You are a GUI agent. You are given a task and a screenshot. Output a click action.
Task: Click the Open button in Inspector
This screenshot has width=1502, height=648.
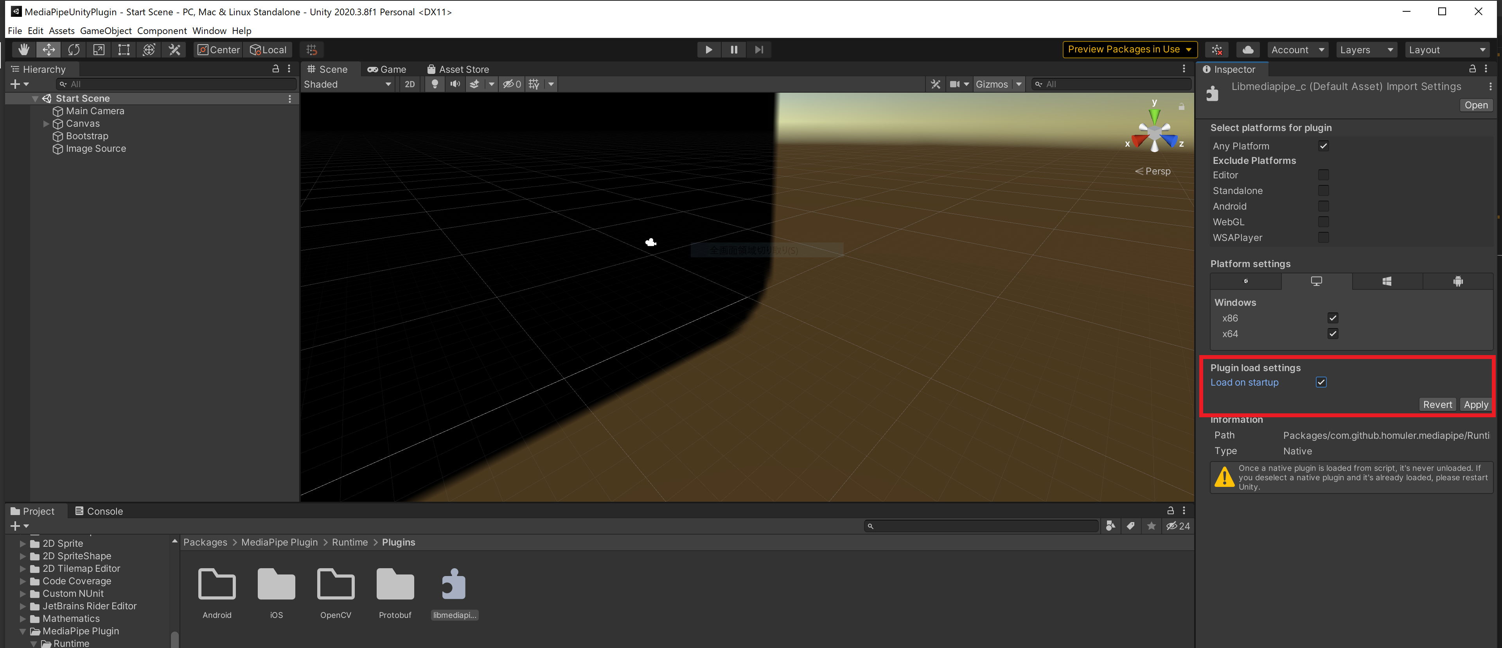point(1476,105)
